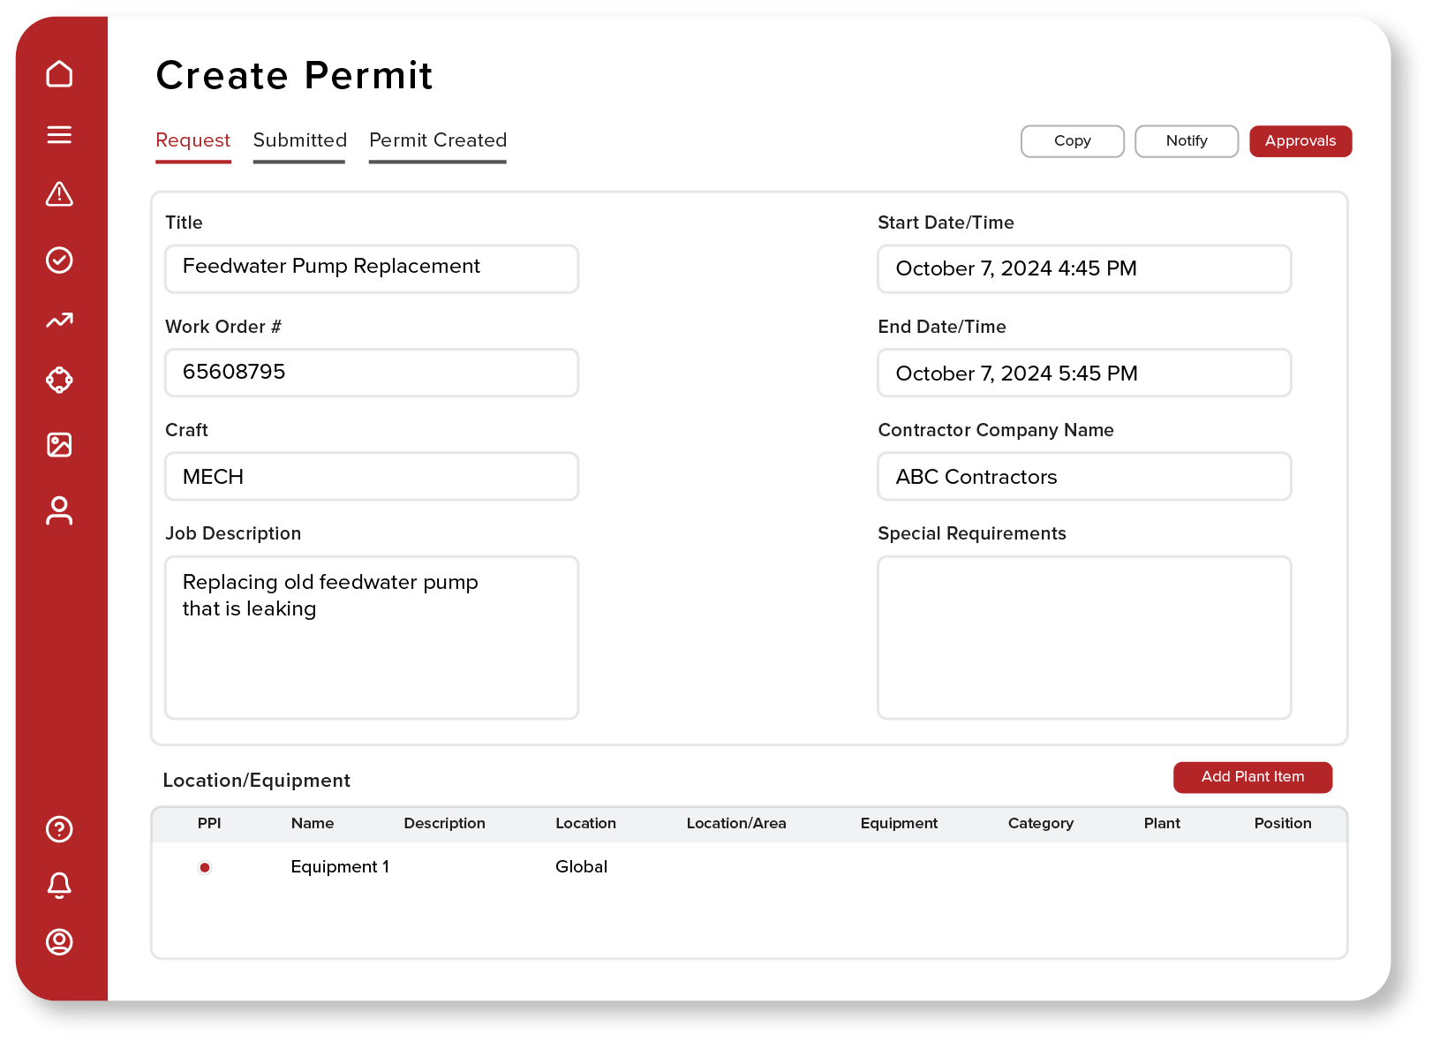Open the notifications bell icon

pos(59,886)
